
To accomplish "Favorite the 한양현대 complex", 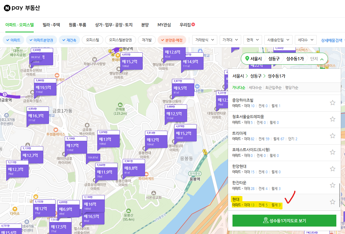I will [x=332, y=169].
